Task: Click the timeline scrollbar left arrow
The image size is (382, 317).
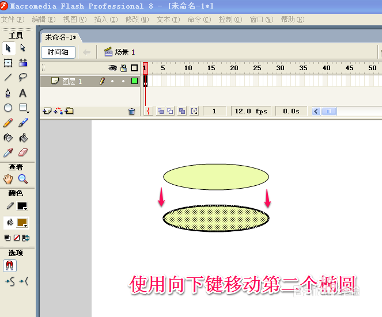Action: point(316,112)
